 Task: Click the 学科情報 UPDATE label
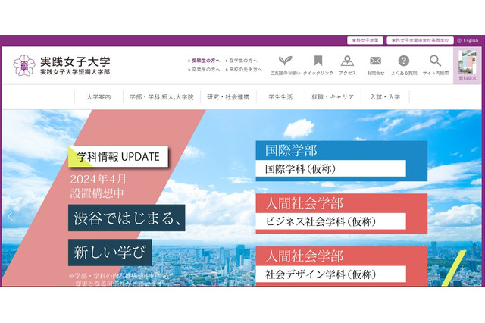tap(118, 156)
